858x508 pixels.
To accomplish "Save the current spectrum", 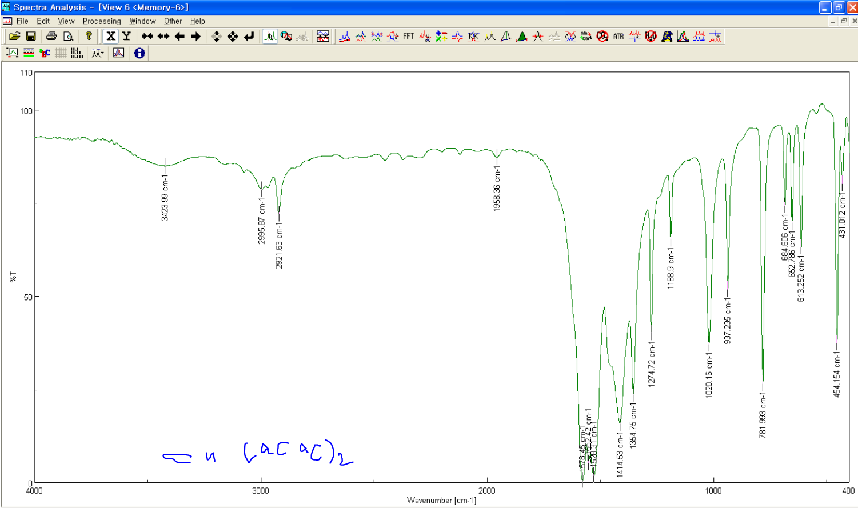I will (31, 36).
